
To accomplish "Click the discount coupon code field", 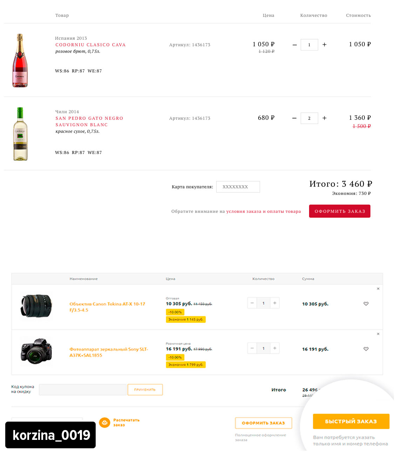I will pos(83,390).
